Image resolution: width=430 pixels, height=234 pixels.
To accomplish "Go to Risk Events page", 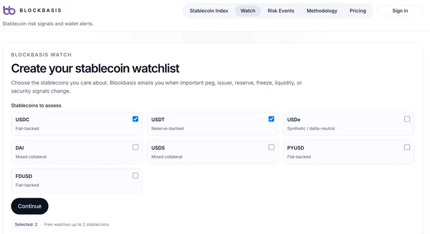I will [281, 11].
